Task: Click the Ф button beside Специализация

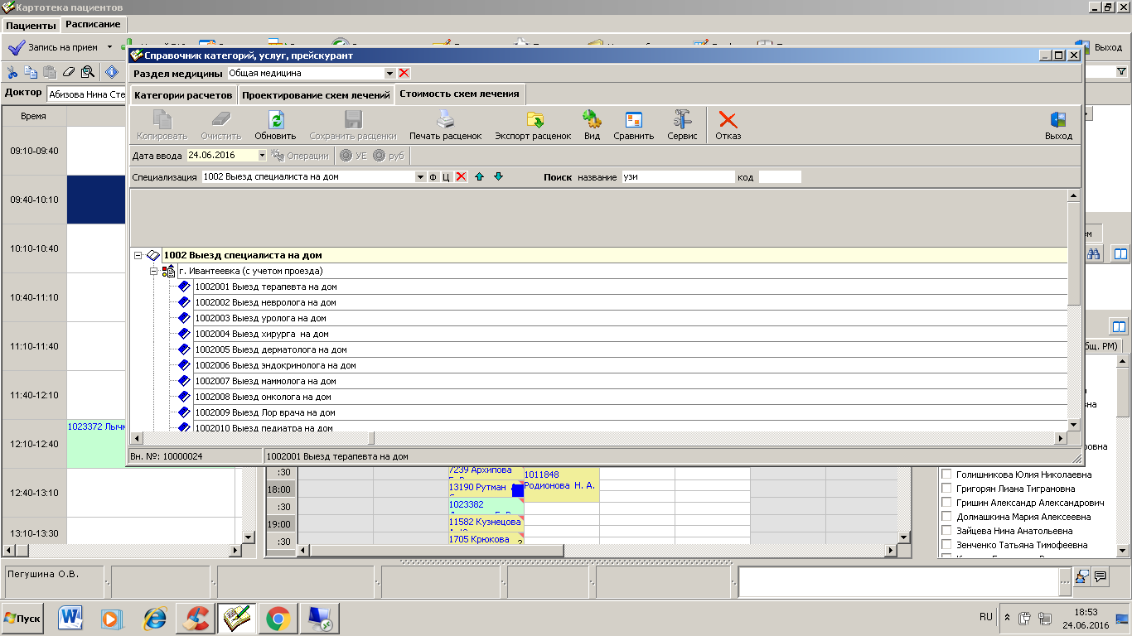Action: click(433, 176)
